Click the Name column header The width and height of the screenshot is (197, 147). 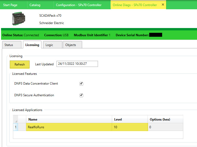point(69,119)
